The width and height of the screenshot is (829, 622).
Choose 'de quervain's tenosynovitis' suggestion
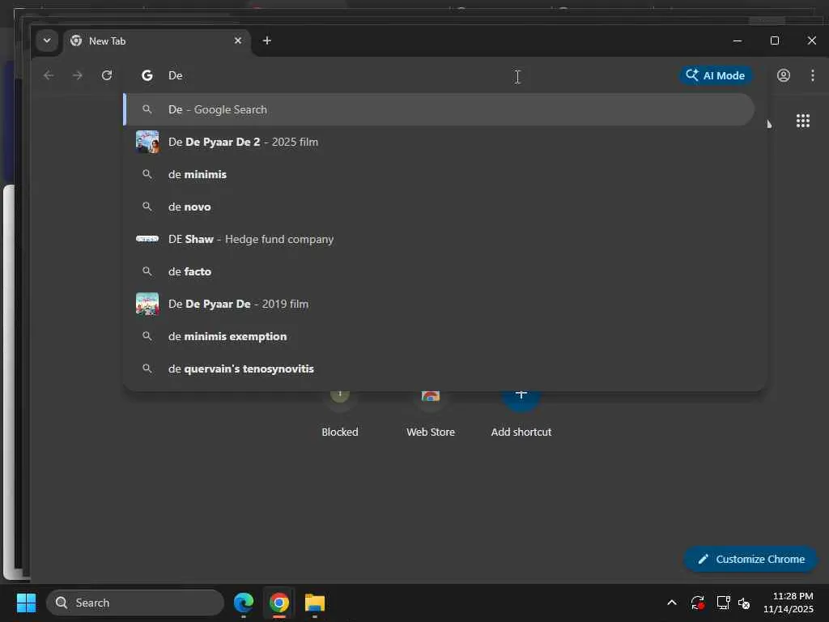pos(439,369)
